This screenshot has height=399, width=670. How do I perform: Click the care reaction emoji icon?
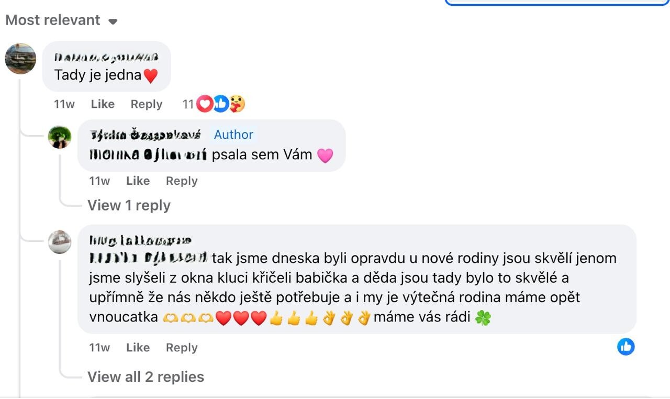pyautogui.click(x=237, y=104)
